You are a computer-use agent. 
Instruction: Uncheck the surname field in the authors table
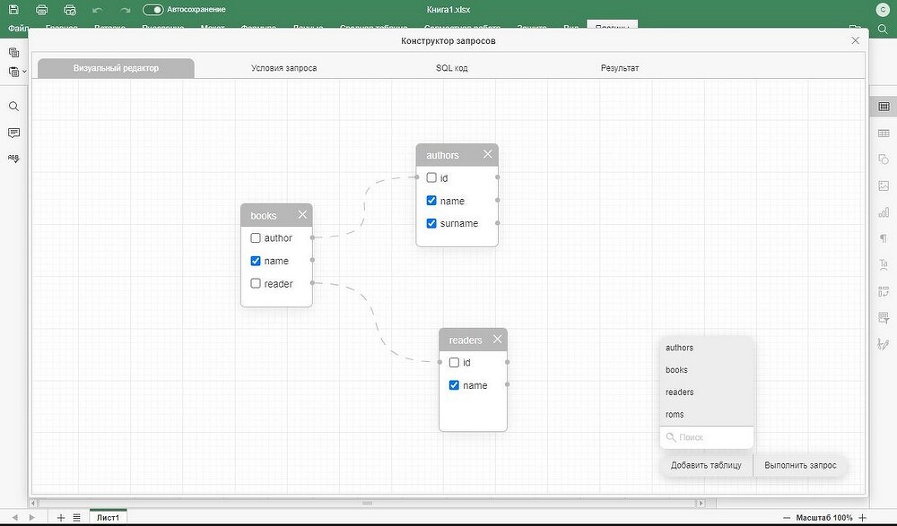click(431, 223)
